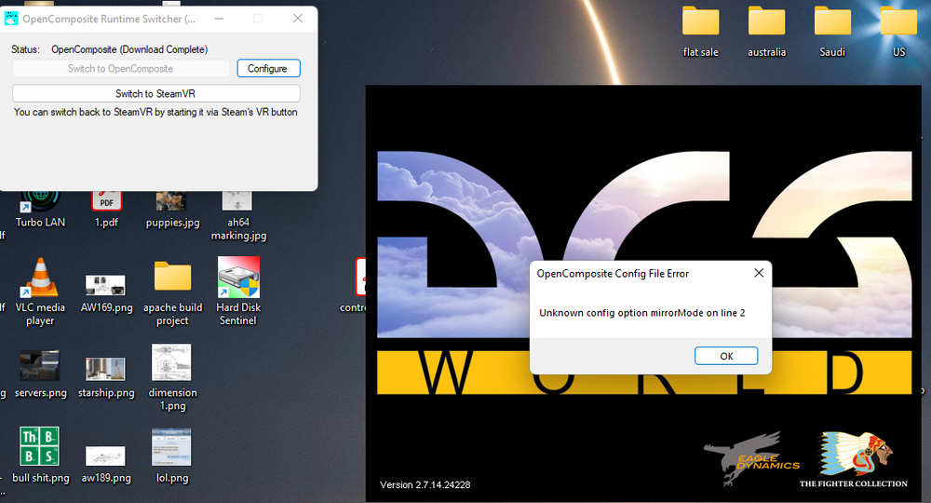Click the OpenComposite app icon in title bar
The height and width of the screenshot is (503, 931).
[11, 19]
